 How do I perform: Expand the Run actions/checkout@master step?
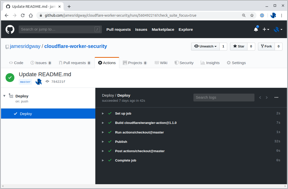[x=103, y=132]
